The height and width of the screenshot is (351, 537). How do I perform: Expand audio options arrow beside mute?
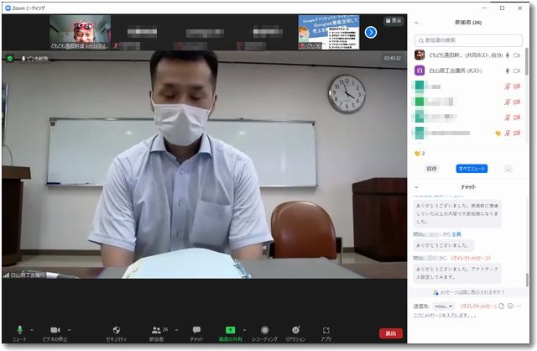coord(32,330)
